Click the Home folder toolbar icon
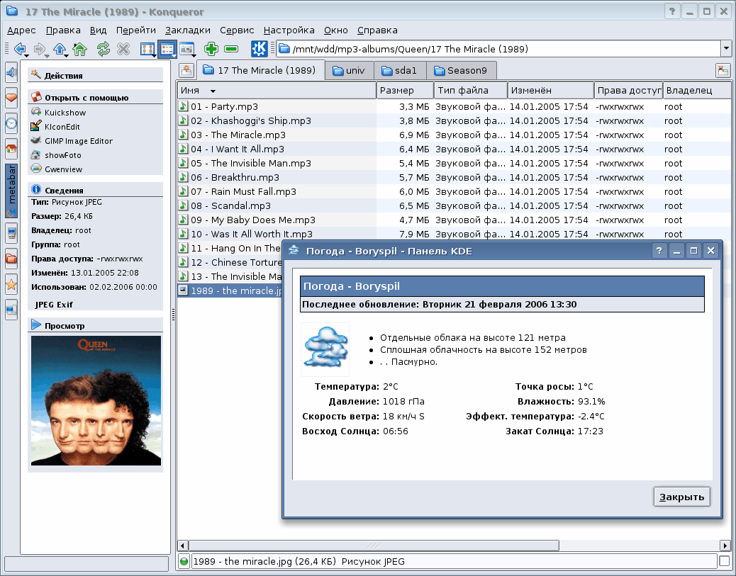 pyautogui.click(x=80, y=50)
